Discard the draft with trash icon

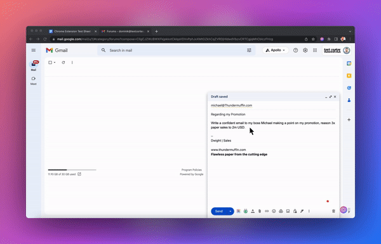(x=333, y=211)
